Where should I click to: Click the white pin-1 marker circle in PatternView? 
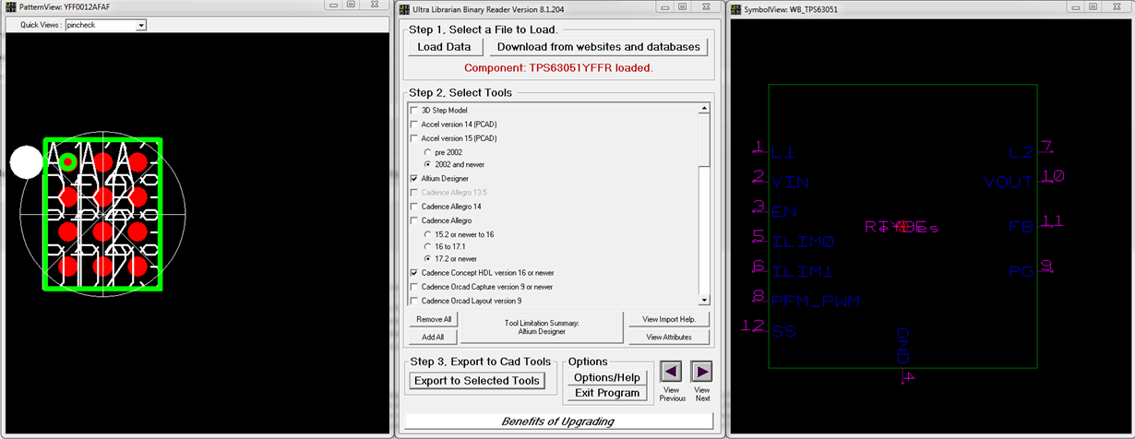click(26, 162)
